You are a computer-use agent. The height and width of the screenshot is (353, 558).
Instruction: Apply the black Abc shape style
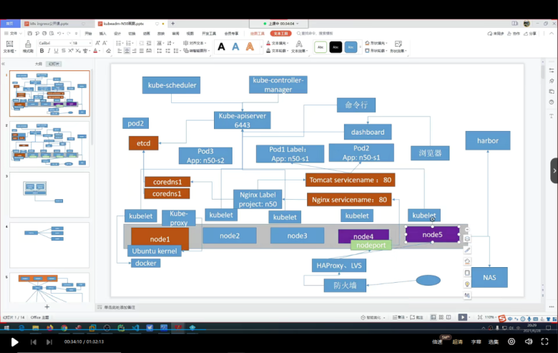click(336, 47)
